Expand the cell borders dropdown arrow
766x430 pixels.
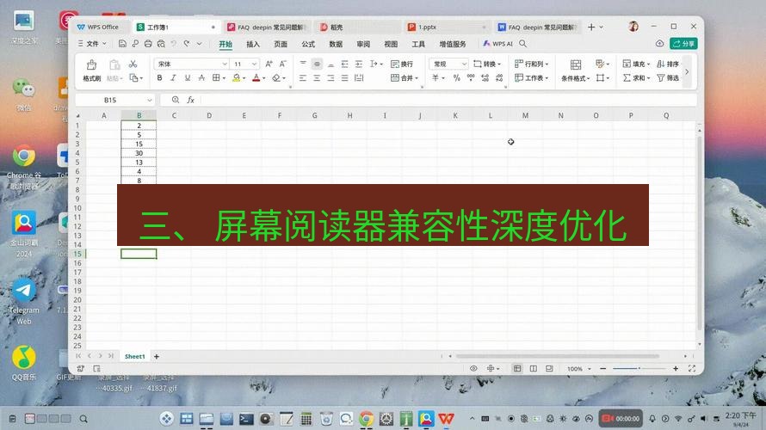pos(224,78)
